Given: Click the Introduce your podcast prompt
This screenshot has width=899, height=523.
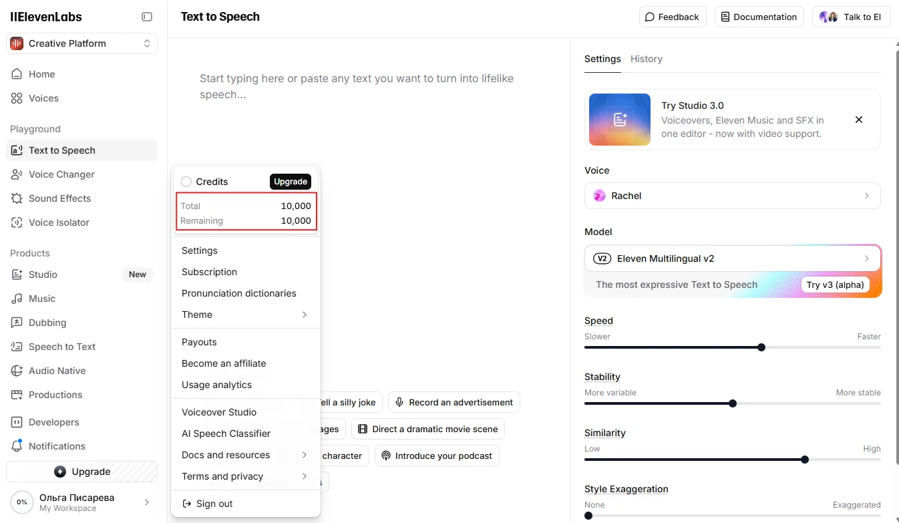Looking at the screenshot, I should [437, 456].
